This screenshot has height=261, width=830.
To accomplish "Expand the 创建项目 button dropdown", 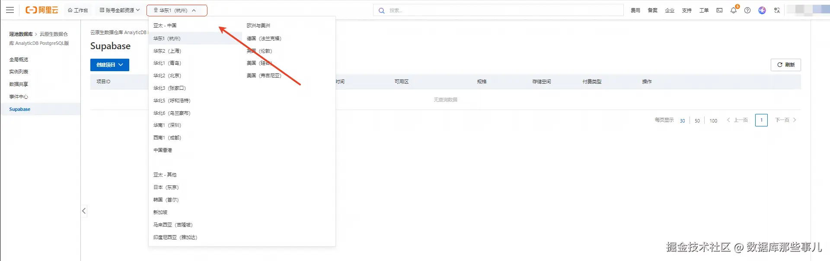I will tap(110, 65).
